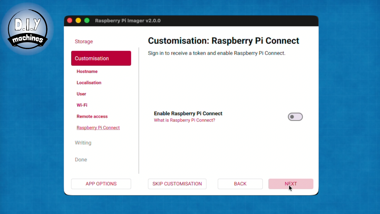
Task: Close the Raspberry Pi Imager window
Action: 69,20
